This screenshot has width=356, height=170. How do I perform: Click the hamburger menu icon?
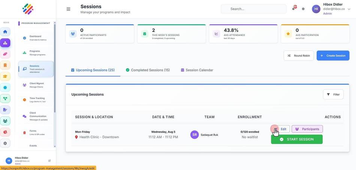click(68, 9)
